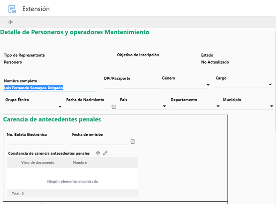Click the Nombre completo input field
This screenshot has width=276, height=204.
(50, 88)
